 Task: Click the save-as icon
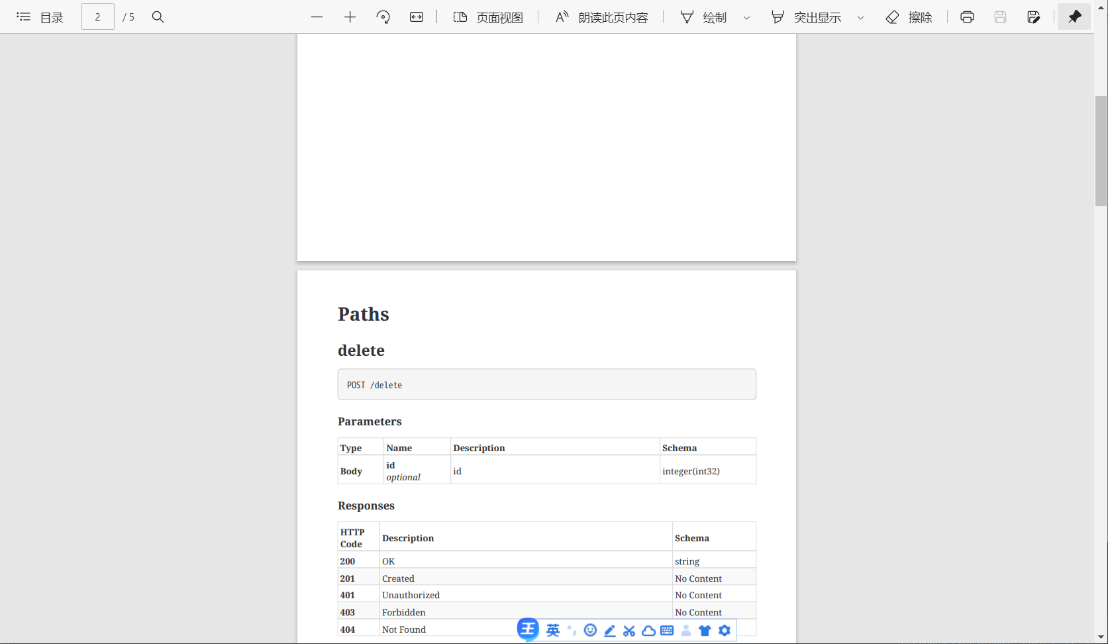(1033, 17)
